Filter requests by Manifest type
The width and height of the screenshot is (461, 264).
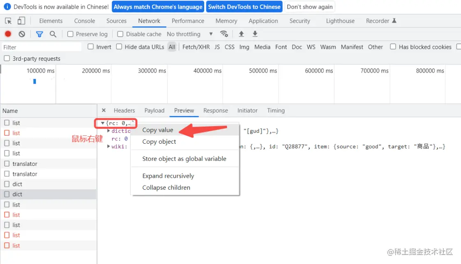click(352, 47)
